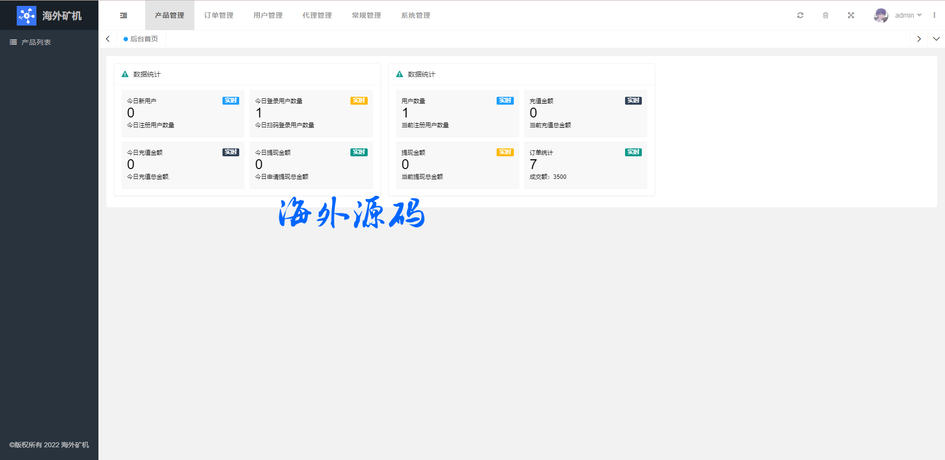This screenshot has height=460, width=945.
Task: Open the admin user dropdown
Action: (x=908, y=16)
